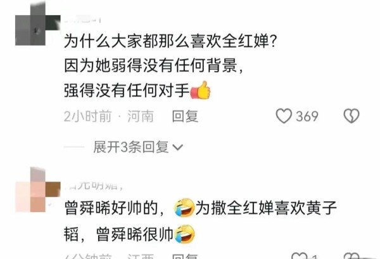
Task: Tap the laughing emoji after 曾舜晞很帅
Action: tap(184, 234)
